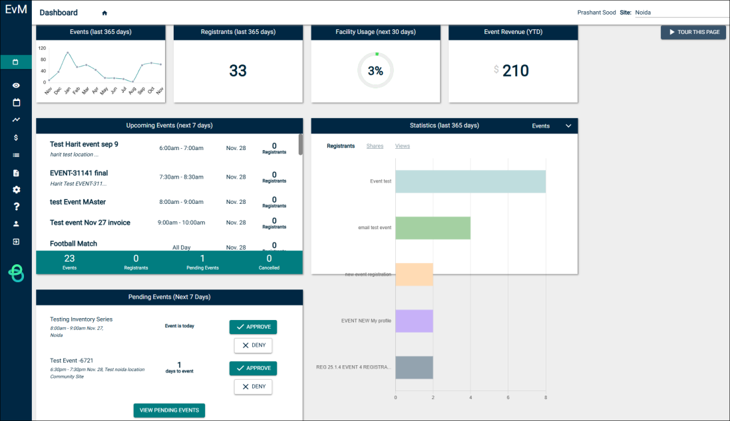730x421 pixels.
Task: Click the Tour This Page button
Action: tap(693, 32)
